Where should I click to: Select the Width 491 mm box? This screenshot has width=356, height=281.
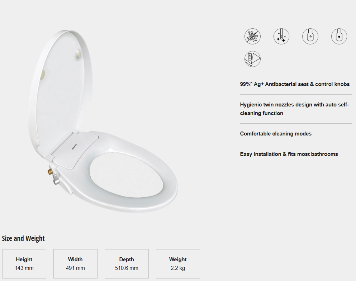tap(75, 264)
